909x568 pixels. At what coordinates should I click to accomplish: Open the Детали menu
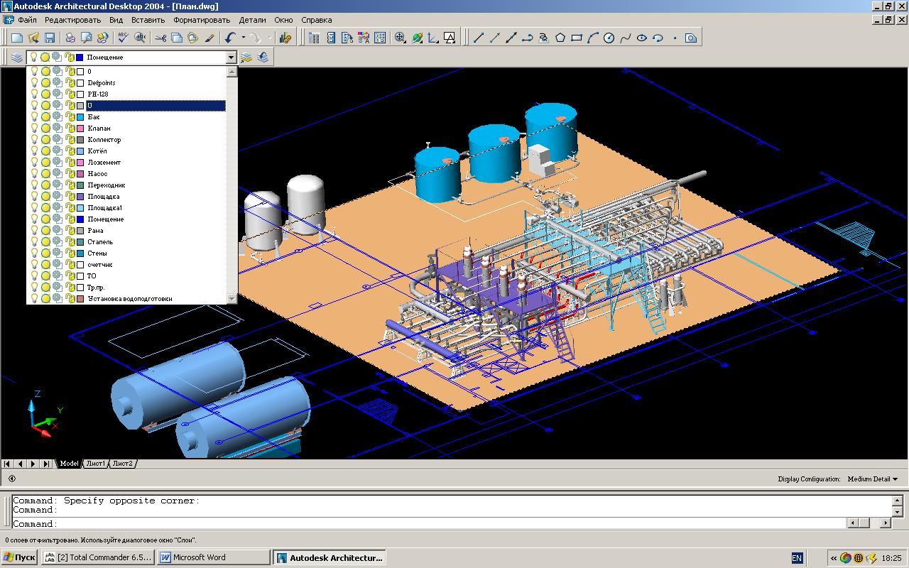click(252, 20)
